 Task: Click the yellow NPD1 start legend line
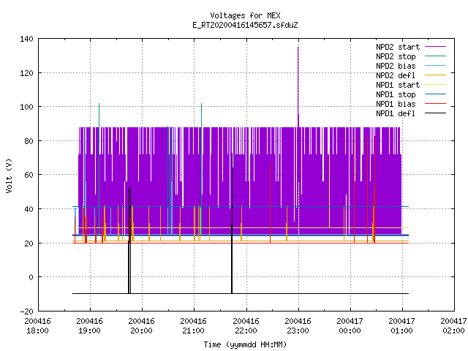(436, 85)
